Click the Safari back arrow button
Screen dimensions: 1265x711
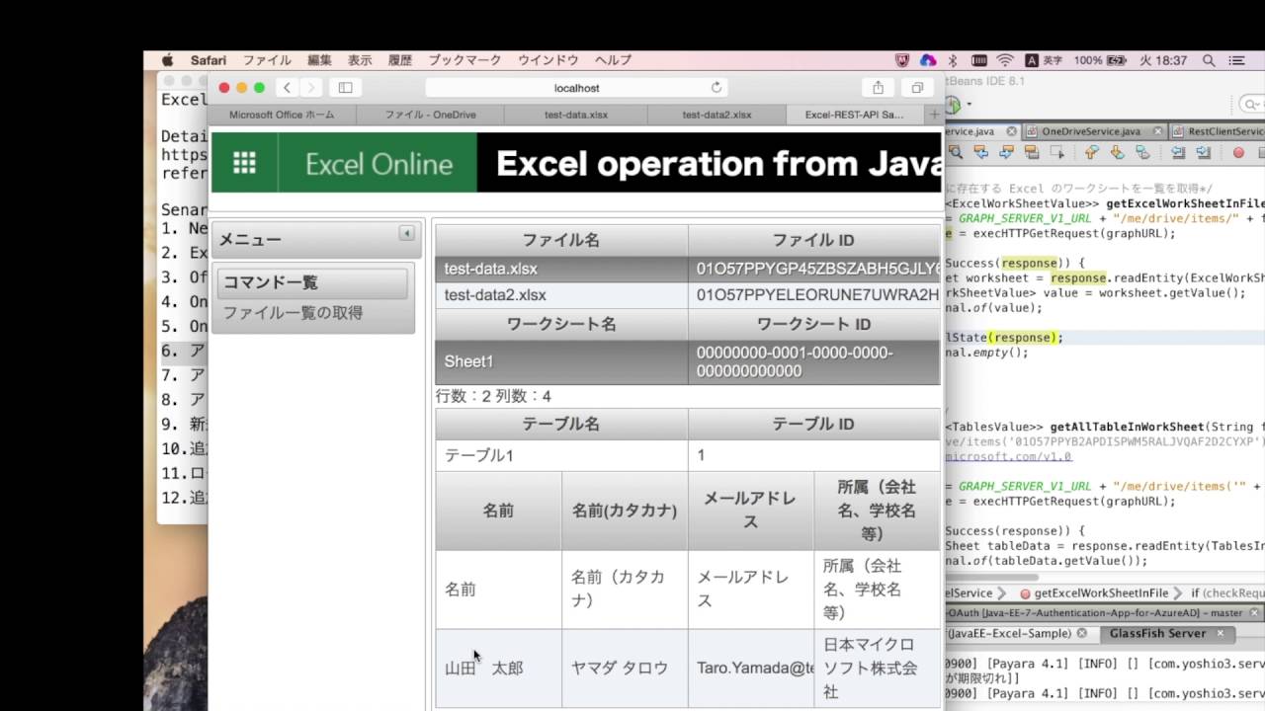tap(287, 88)
